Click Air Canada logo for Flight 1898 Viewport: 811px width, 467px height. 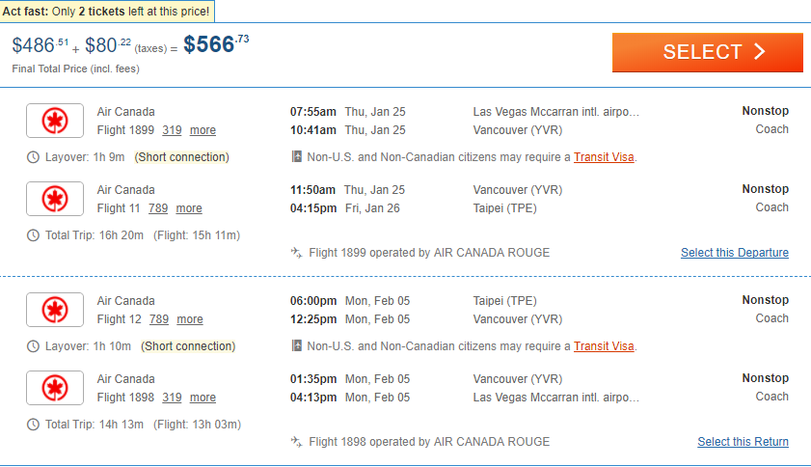click(x=55, y=388)
